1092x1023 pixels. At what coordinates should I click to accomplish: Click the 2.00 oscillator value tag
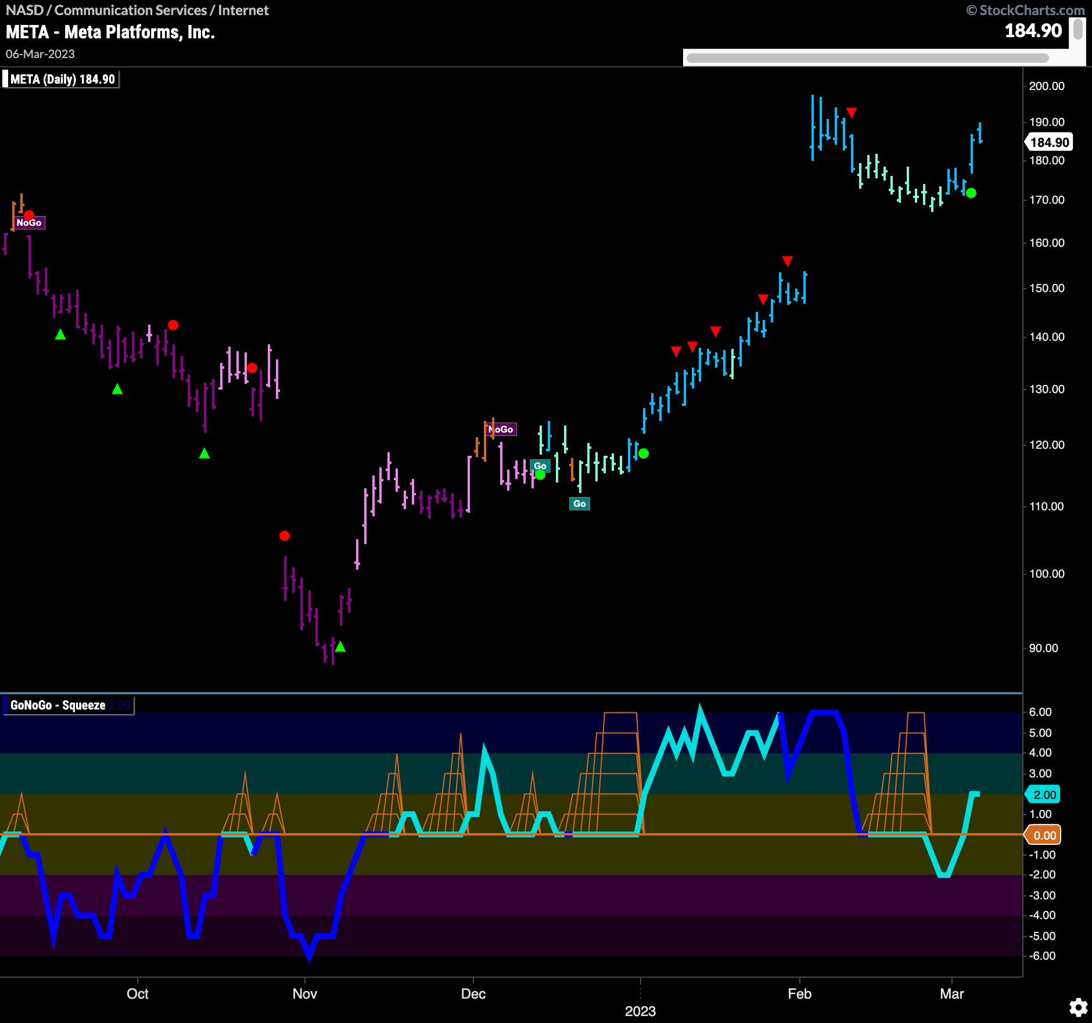[1044, 795]
